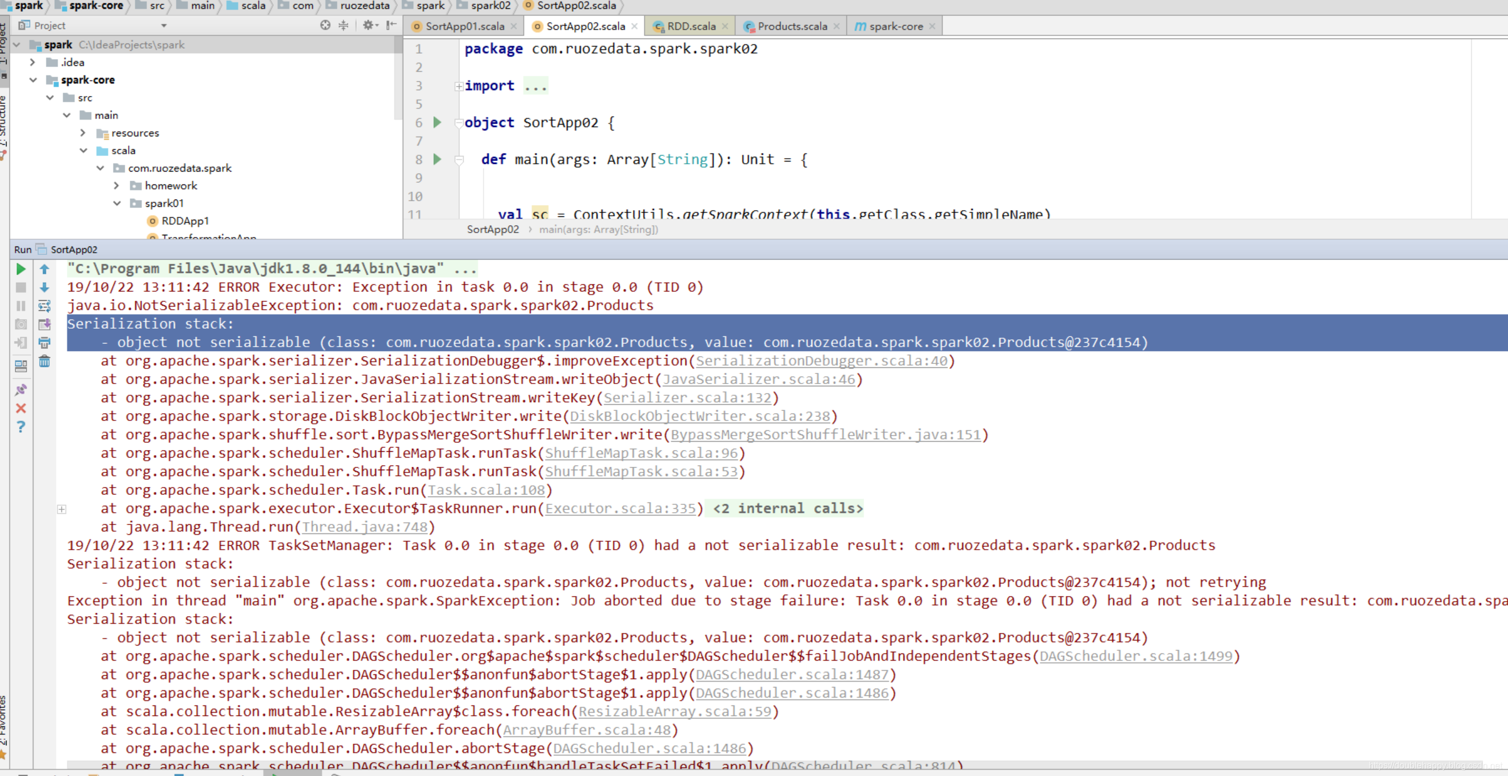Open SerializationDebugger.scala:40 link
The width and height of the screenshot is (1508, 776).
click(821, 361)
